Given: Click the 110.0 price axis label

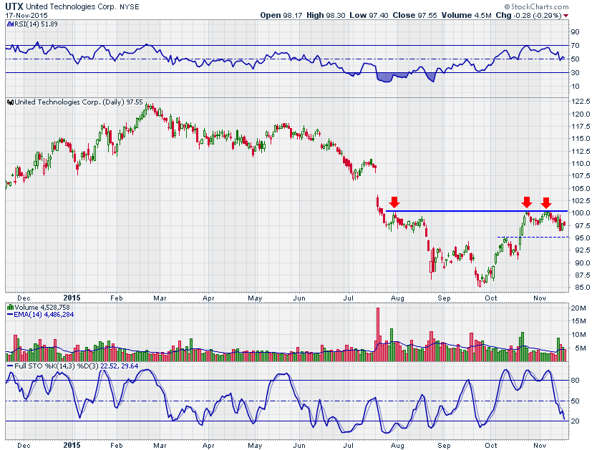Looking at the screenshot, I should (x=581, y=164).
